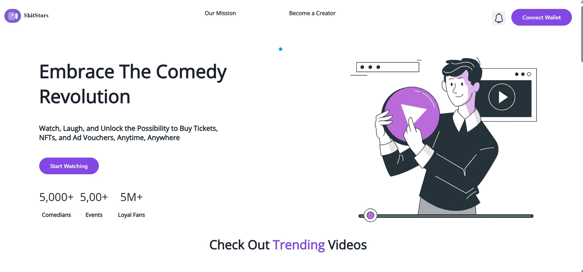
Task: Click the purple knob on the illustrated slider
Action: 370,215
